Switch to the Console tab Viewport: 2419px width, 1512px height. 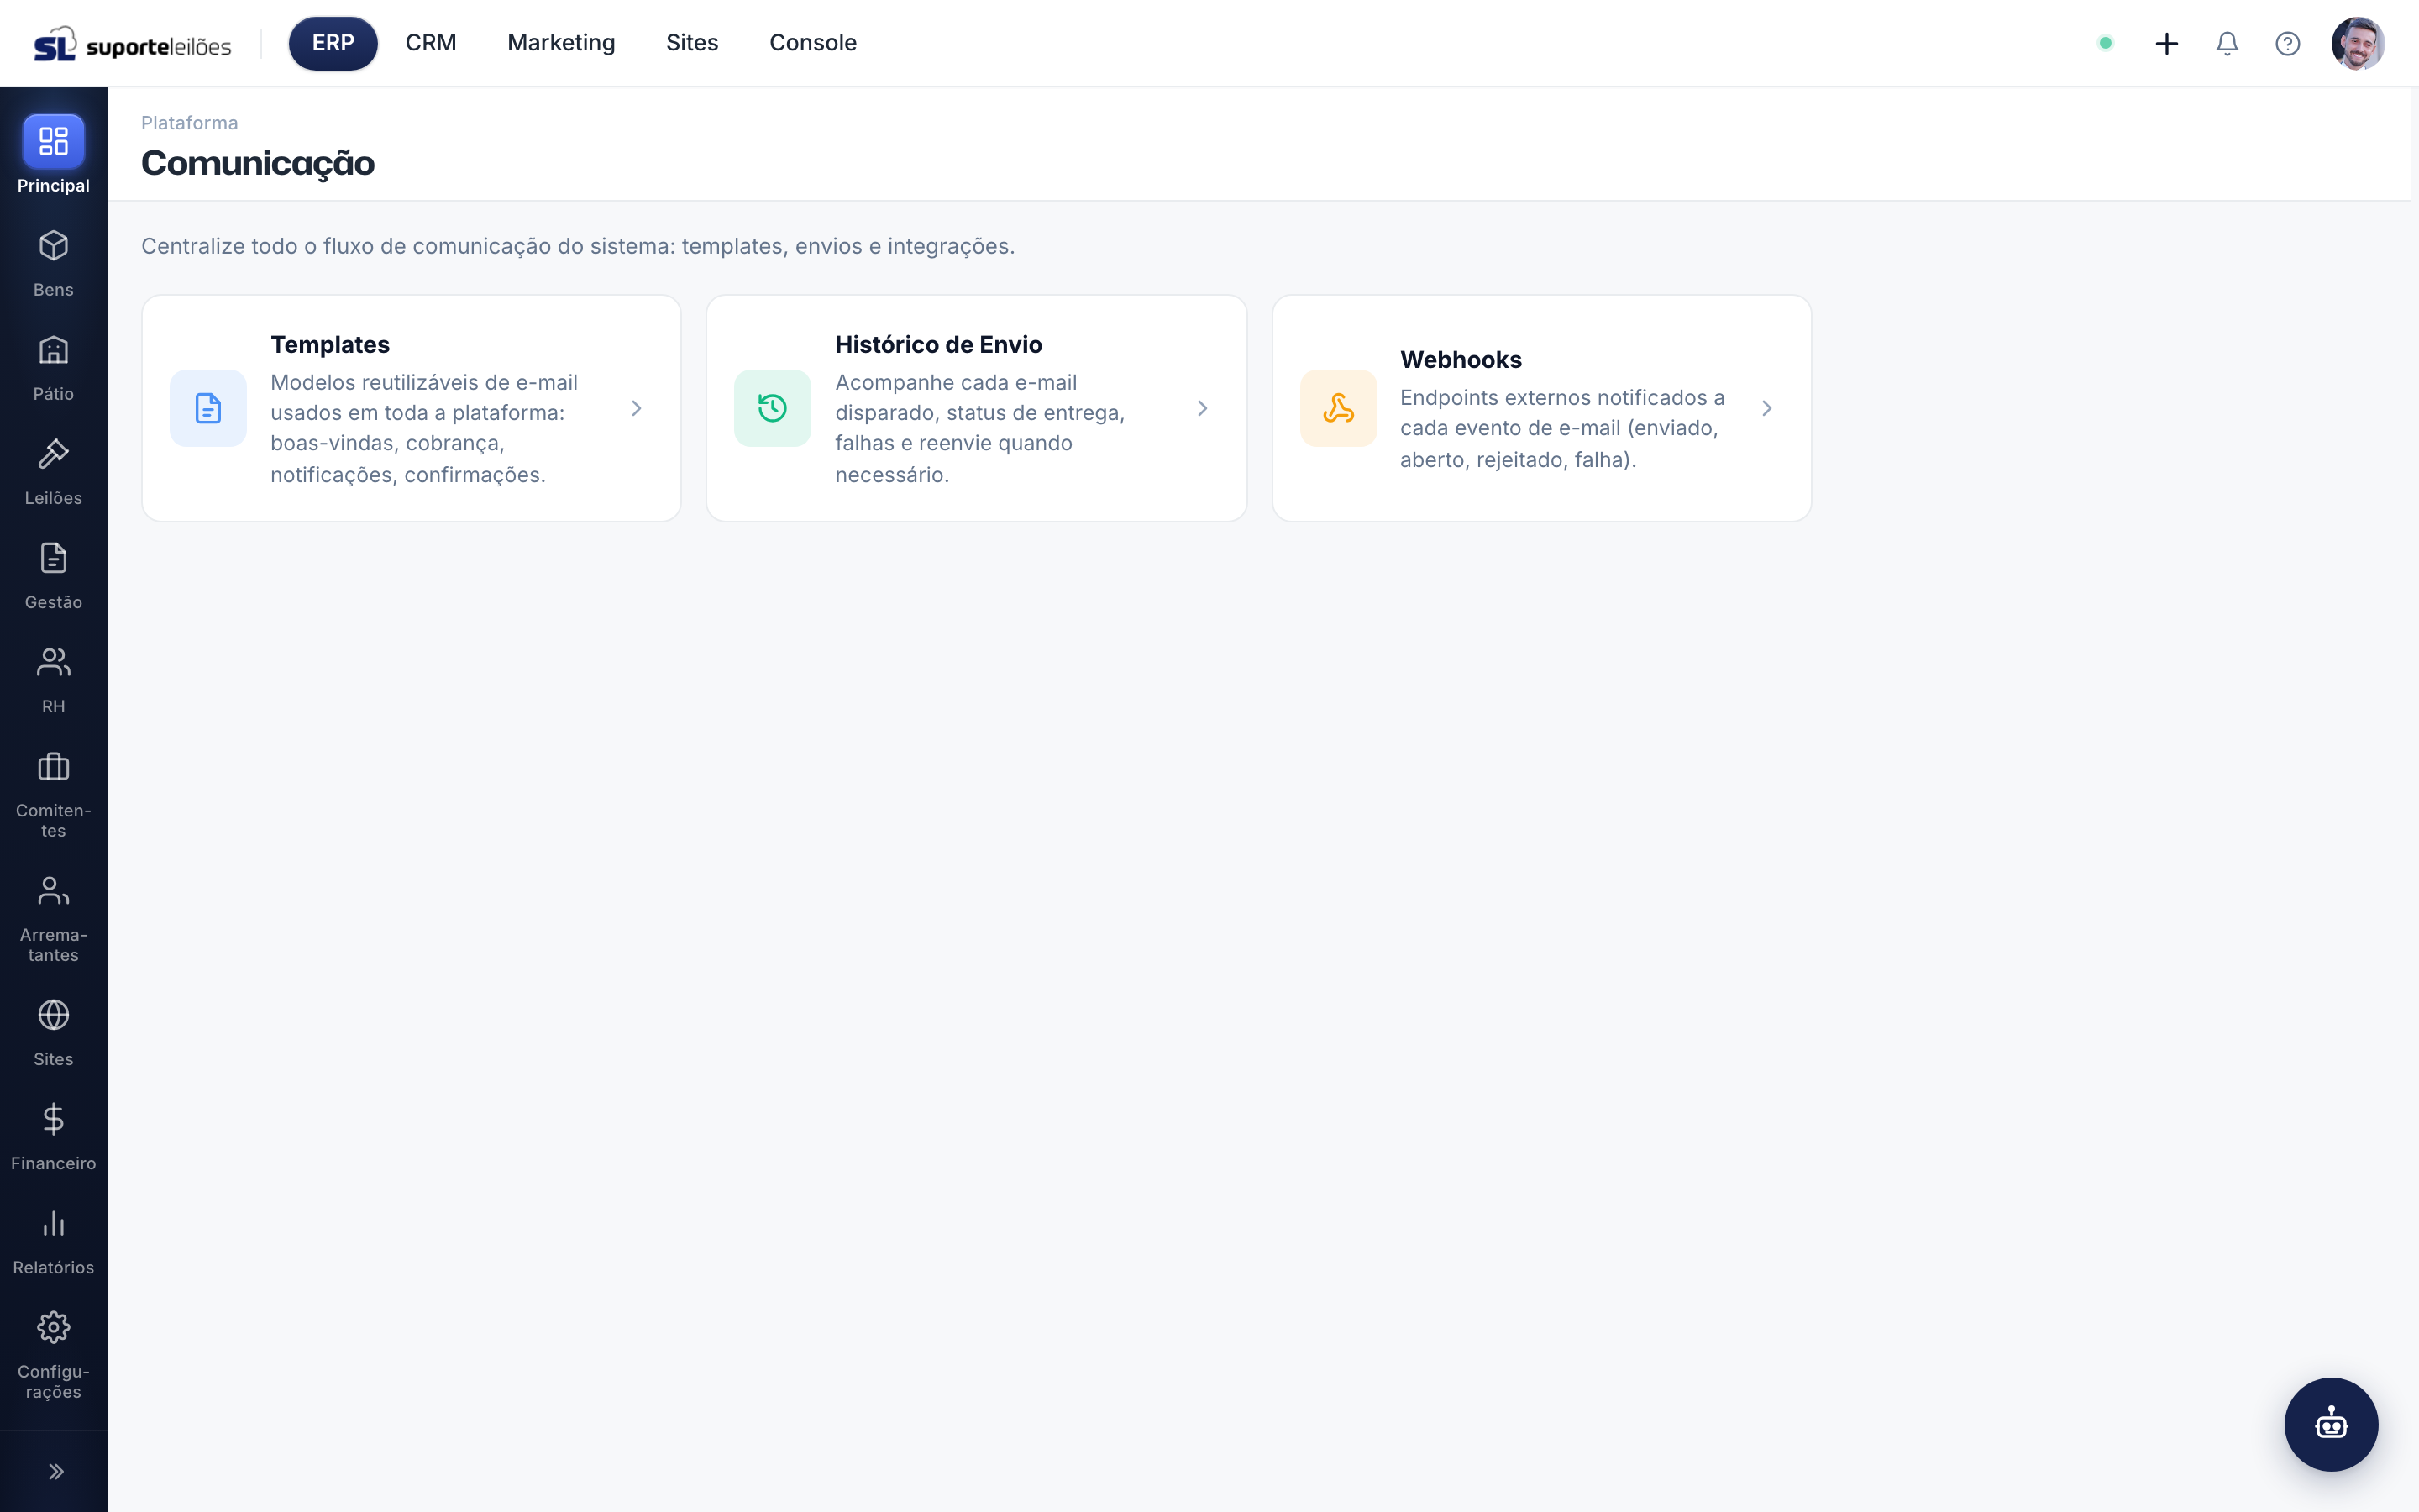click(x=813, y=43)
